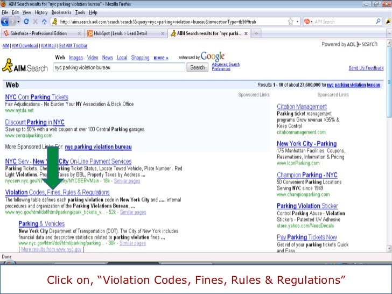Open the Edit menu
The height and width of the screenshot is (294, 392).
coord(15,12)
